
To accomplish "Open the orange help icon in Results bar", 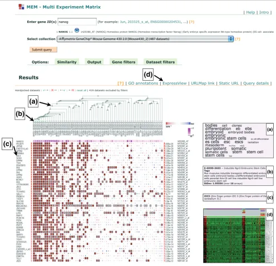I will 121,83.
